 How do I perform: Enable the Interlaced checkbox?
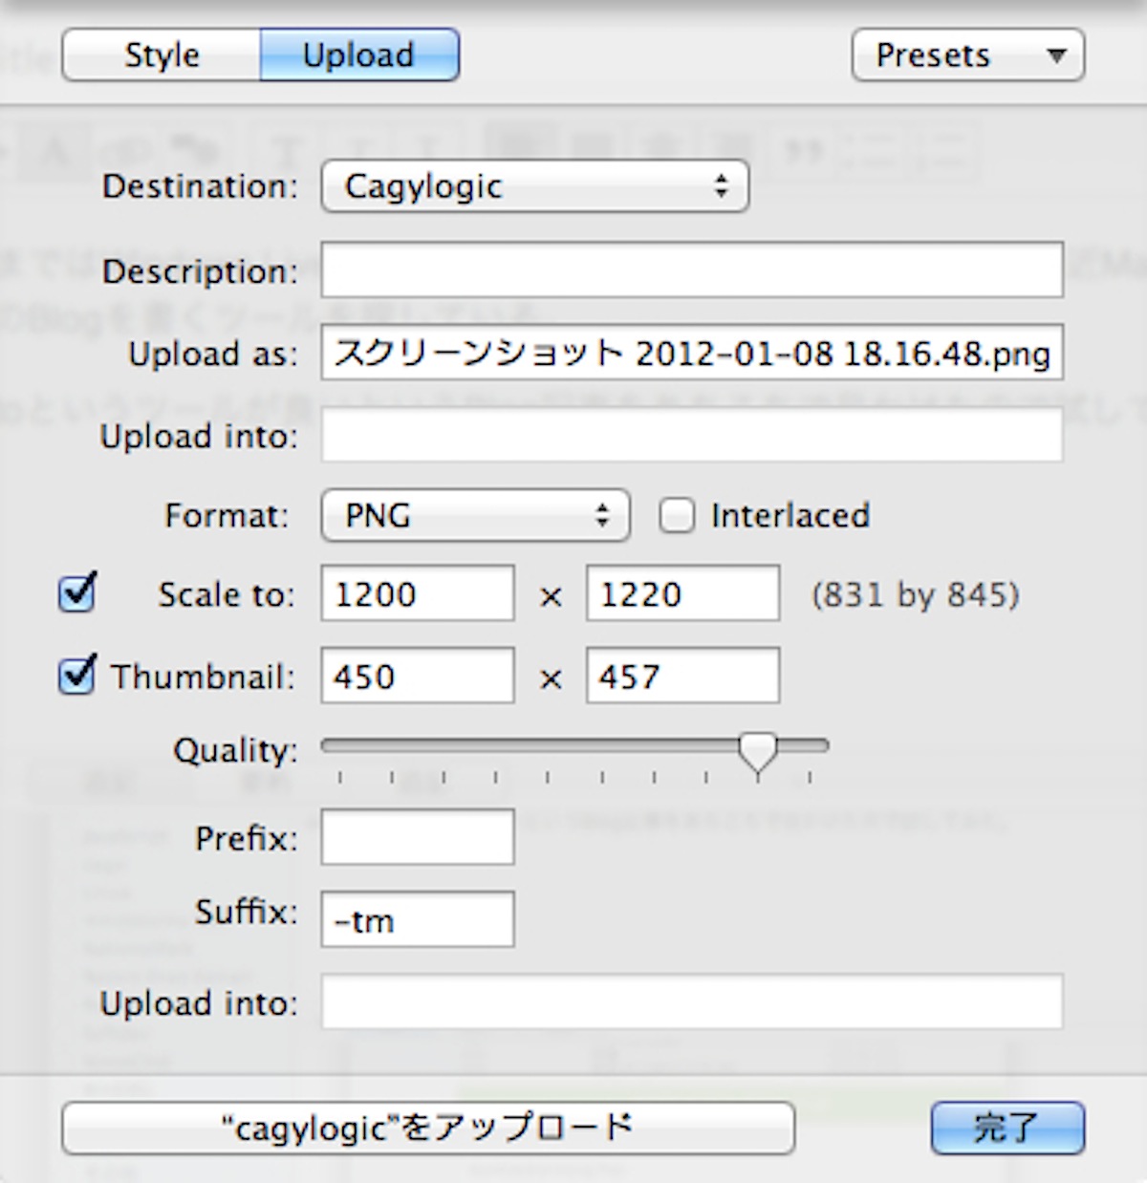[677, 516]
